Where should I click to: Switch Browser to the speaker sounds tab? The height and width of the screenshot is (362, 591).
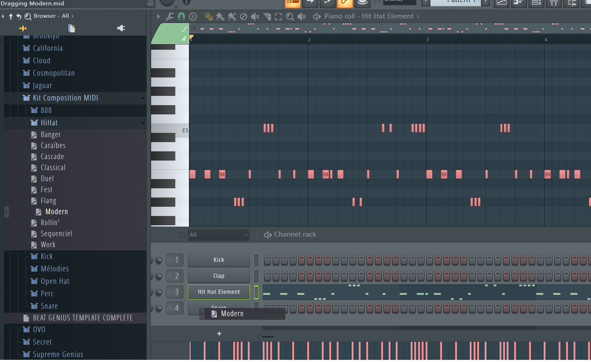point(121,28)
